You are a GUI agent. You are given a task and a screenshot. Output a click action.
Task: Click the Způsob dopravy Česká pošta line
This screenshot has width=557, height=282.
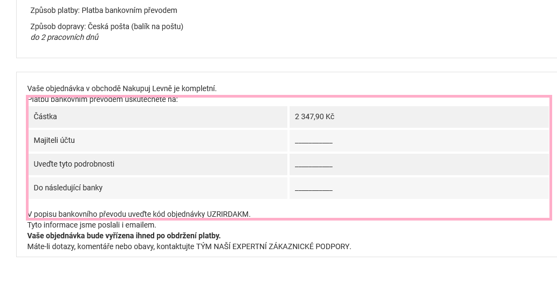(x=107, y=26)
